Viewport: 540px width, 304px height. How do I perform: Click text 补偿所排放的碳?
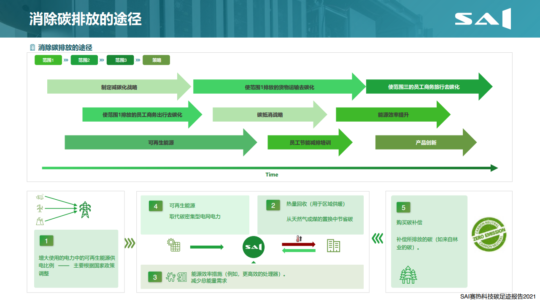tap(415, 239)
